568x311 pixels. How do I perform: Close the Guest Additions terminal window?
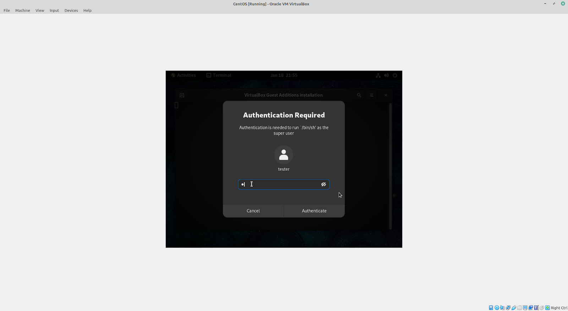(386, 95)
